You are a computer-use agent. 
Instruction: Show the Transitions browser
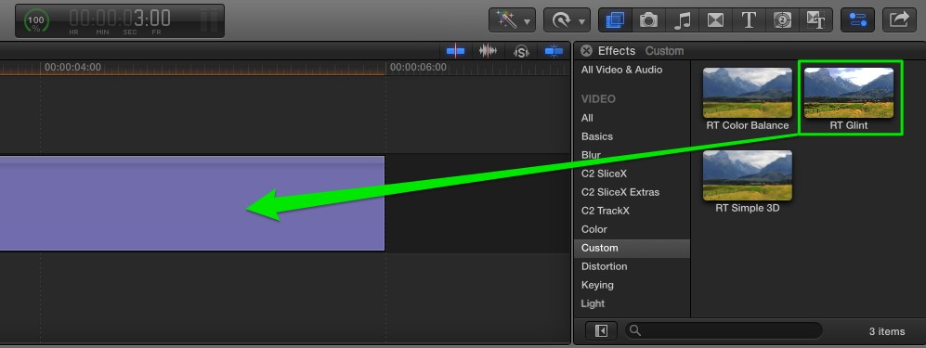coord(716,20)
